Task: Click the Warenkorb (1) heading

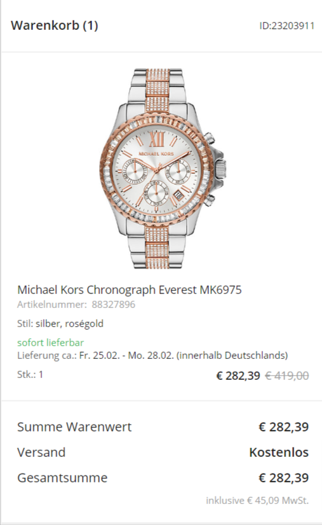Action: [55, 25]
